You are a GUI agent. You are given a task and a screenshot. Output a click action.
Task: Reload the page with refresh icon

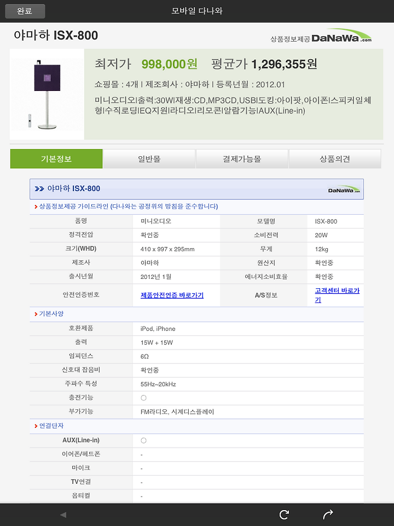(x=284, y=514)
